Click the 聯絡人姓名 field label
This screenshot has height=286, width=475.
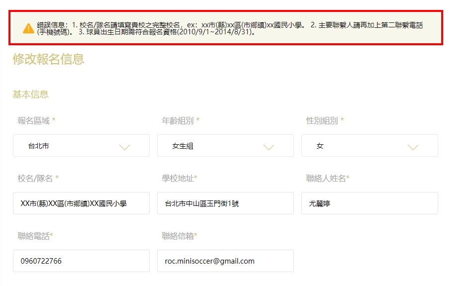pos(326,179)
